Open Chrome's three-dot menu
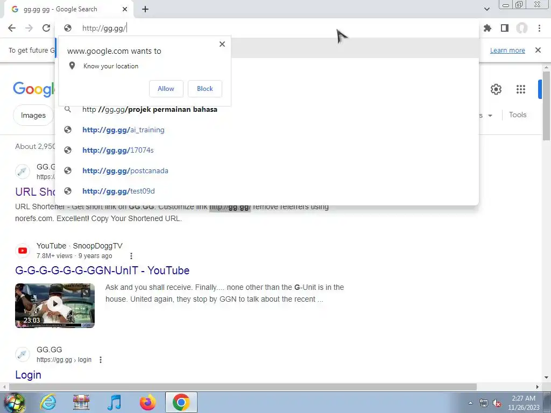The width and height of the screenshot is (551, 413). click(x=539, y=28)
